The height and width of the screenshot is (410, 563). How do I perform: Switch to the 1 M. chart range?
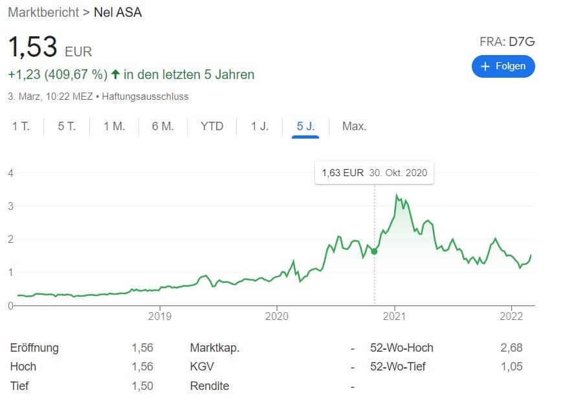click(x=114, y=126)
